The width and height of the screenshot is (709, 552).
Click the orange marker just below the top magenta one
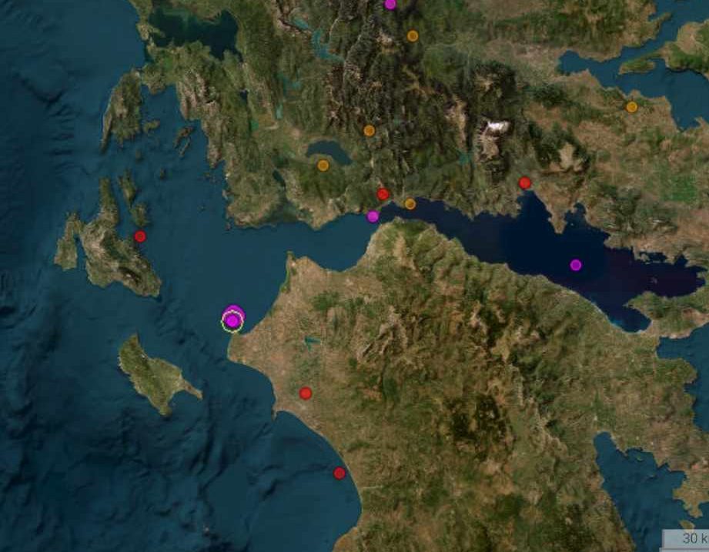point(413,36)
